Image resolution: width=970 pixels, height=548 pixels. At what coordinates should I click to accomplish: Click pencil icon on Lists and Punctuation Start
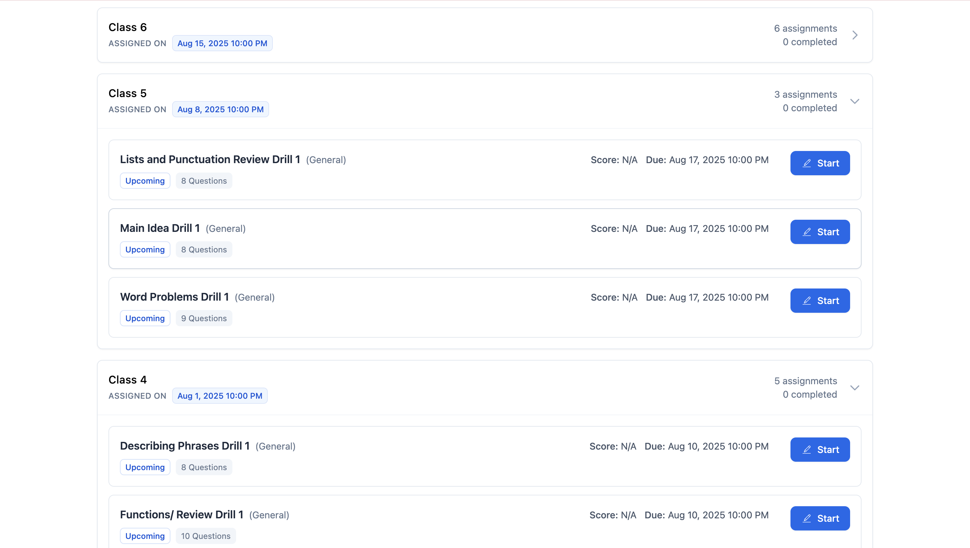click(x=807, y=163)
